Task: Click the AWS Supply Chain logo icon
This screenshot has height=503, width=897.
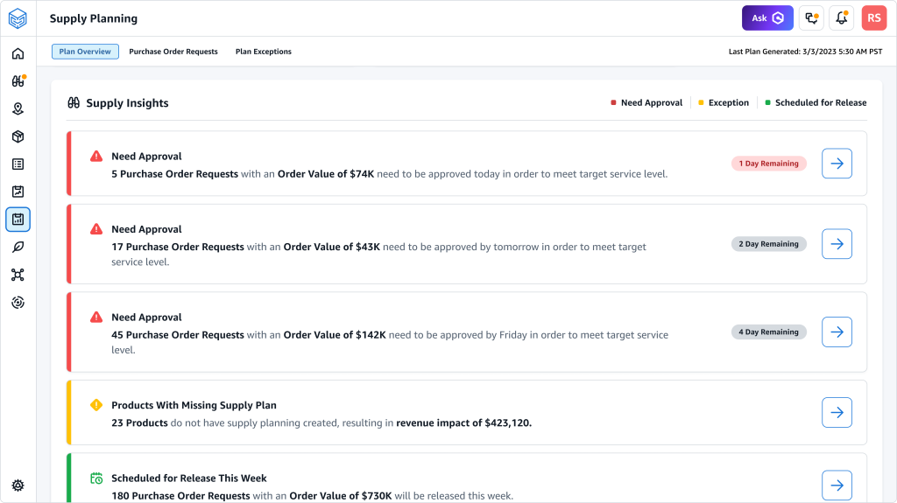Action: tap(18, 18)
